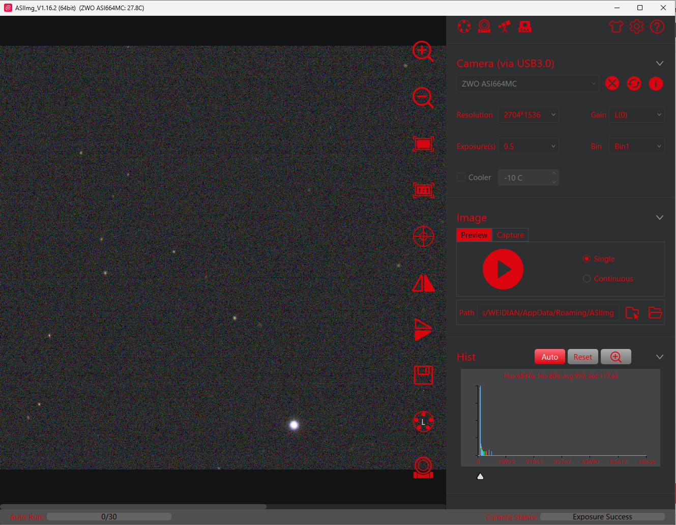The height and width of the screenshot is (525, 676).
Task: Click the zoom in magnifier icon
Action: pos(423,51)
